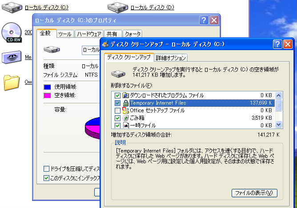297x208 pixels.
Task: Click the file list scrollbar thumb
Action: pos(278,105)
